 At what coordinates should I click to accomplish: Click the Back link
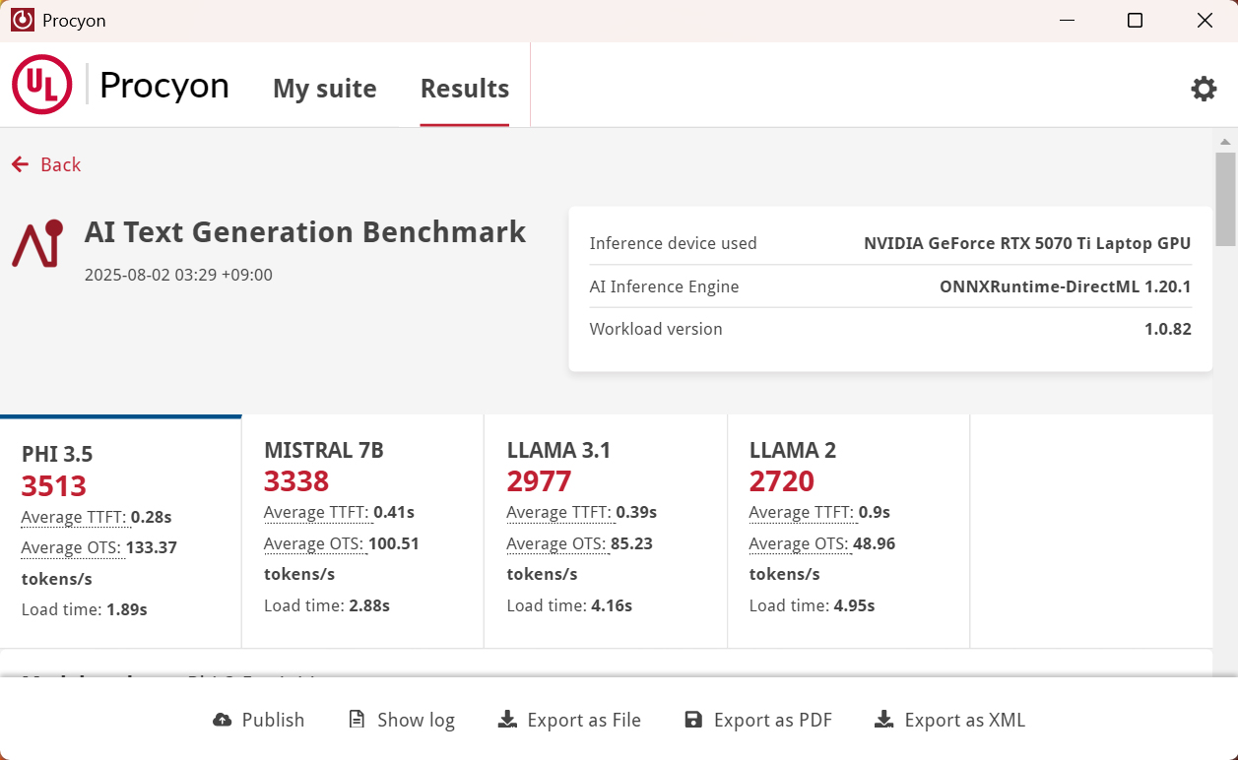[61, 163]
